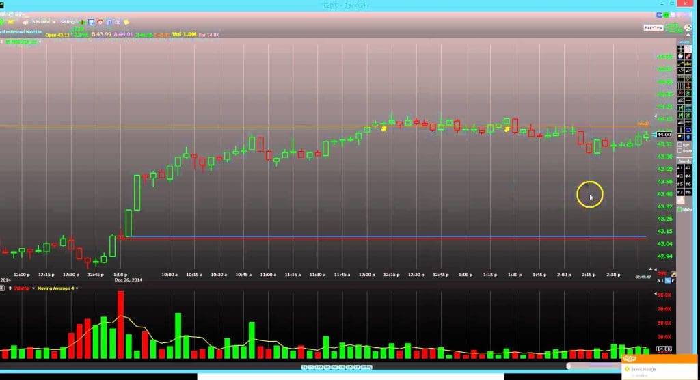Select the blue ellipse drawing tool
The height and width of the screenshot is (380, 700).
(688, 129)
